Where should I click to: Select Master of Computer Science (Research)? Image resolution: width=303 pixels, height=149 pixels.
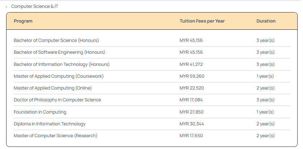click(55, 136)
